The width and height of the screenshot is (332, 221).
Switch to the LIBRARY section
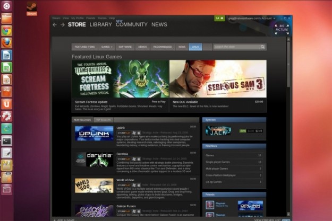tap(100, 24)
